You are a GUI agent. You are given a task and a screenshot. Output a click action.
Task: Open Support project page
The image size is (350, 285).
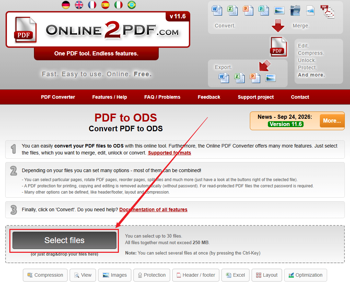[x=256, y=97]
